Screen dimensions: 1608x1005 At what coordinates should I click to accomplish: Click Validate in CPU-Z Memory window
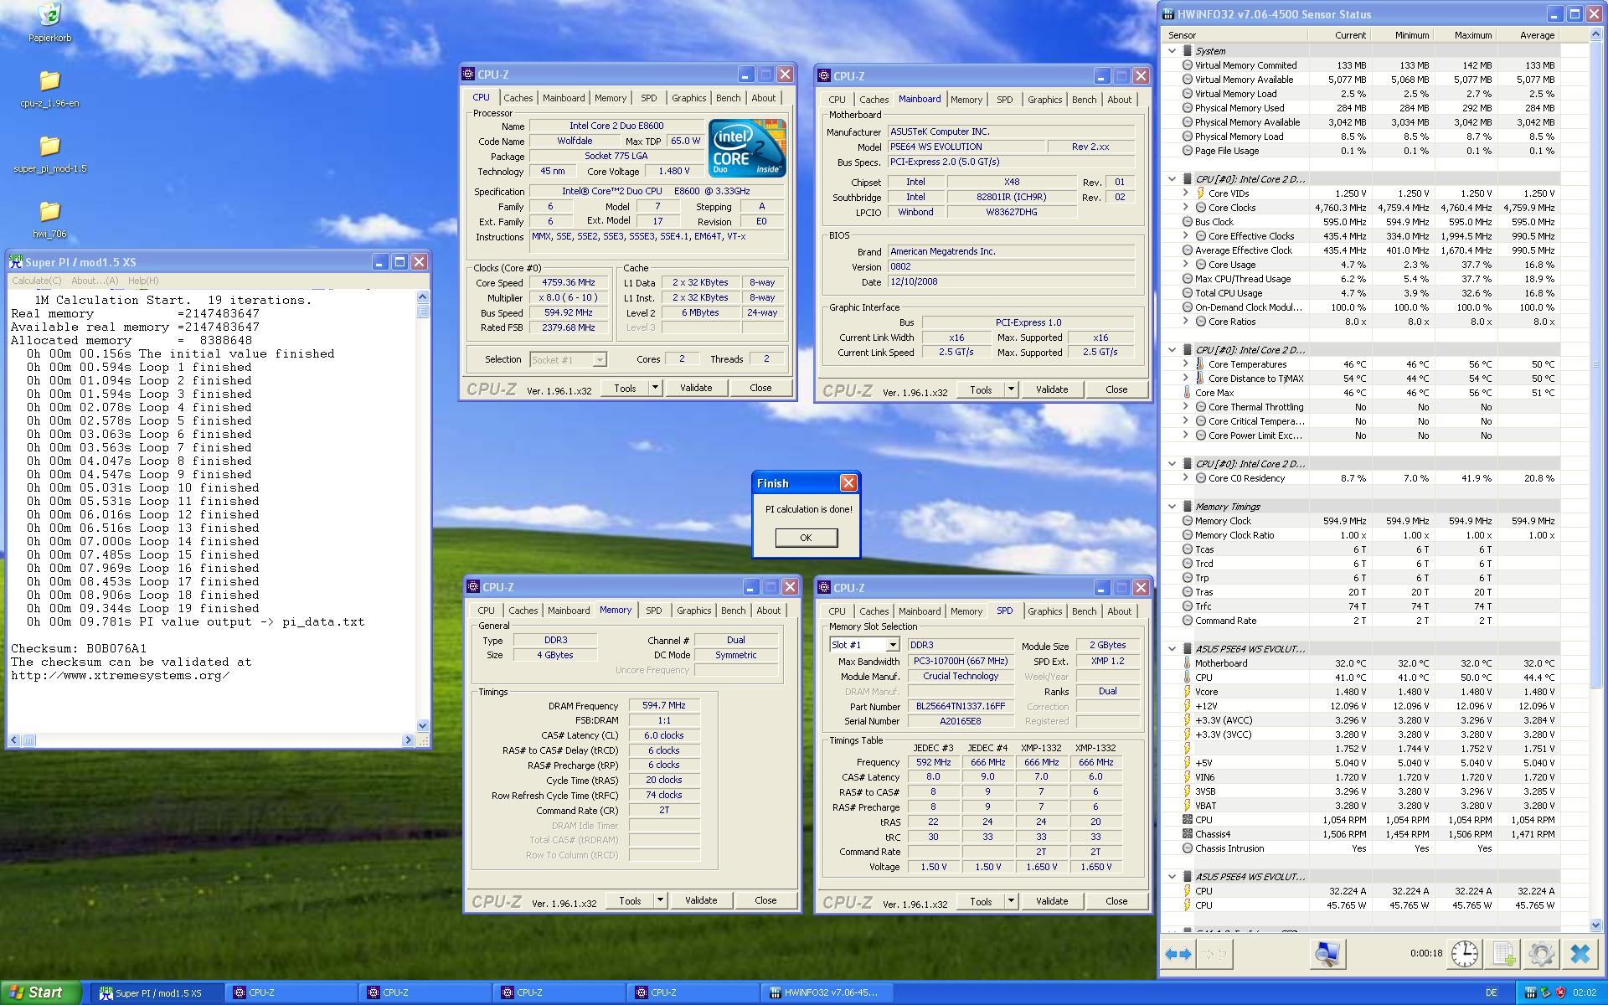click(701, 900)
